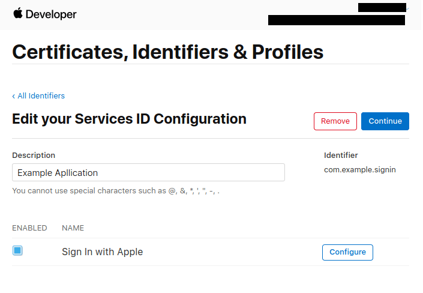
Task: Click the NAME column header
Action: tap(73, 228)
